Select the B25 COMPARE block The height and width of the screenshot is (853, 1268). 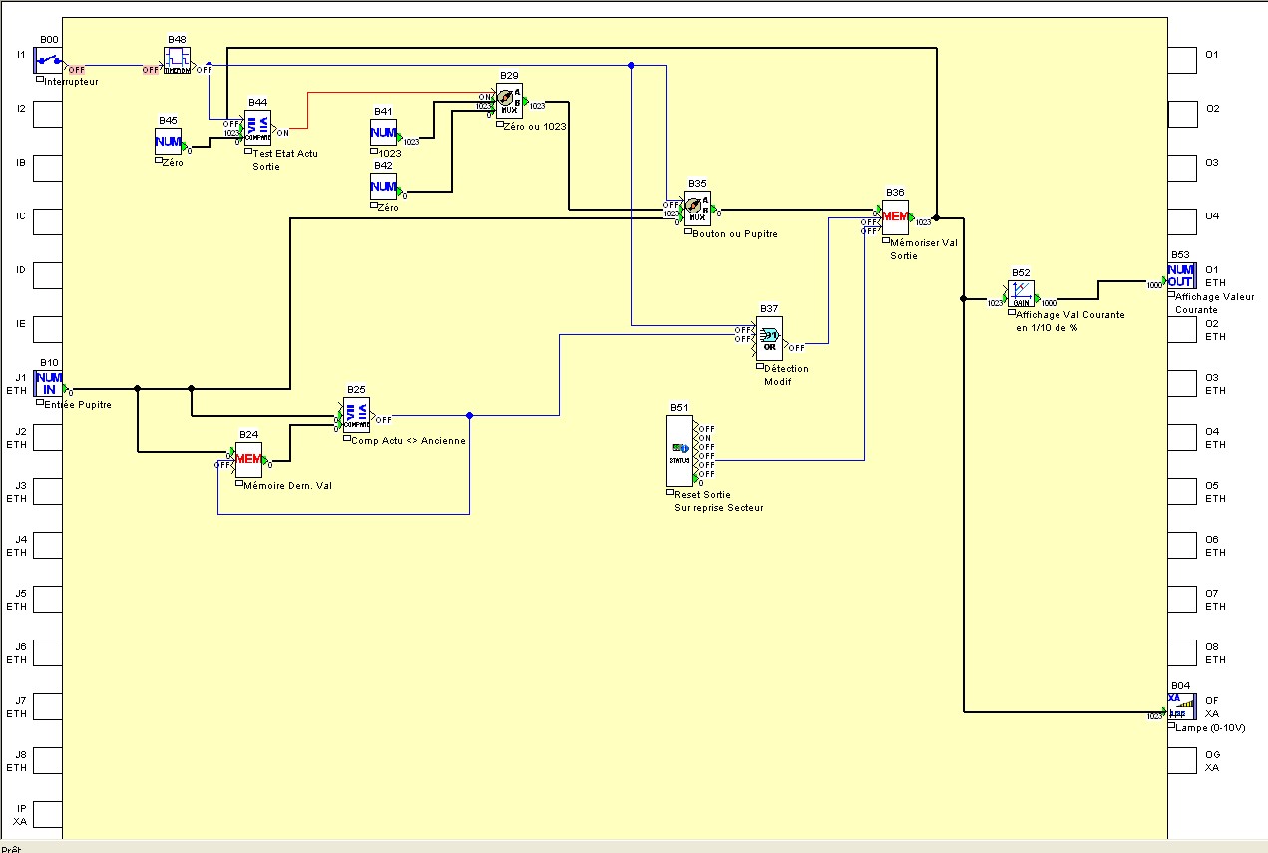[356, 414]
